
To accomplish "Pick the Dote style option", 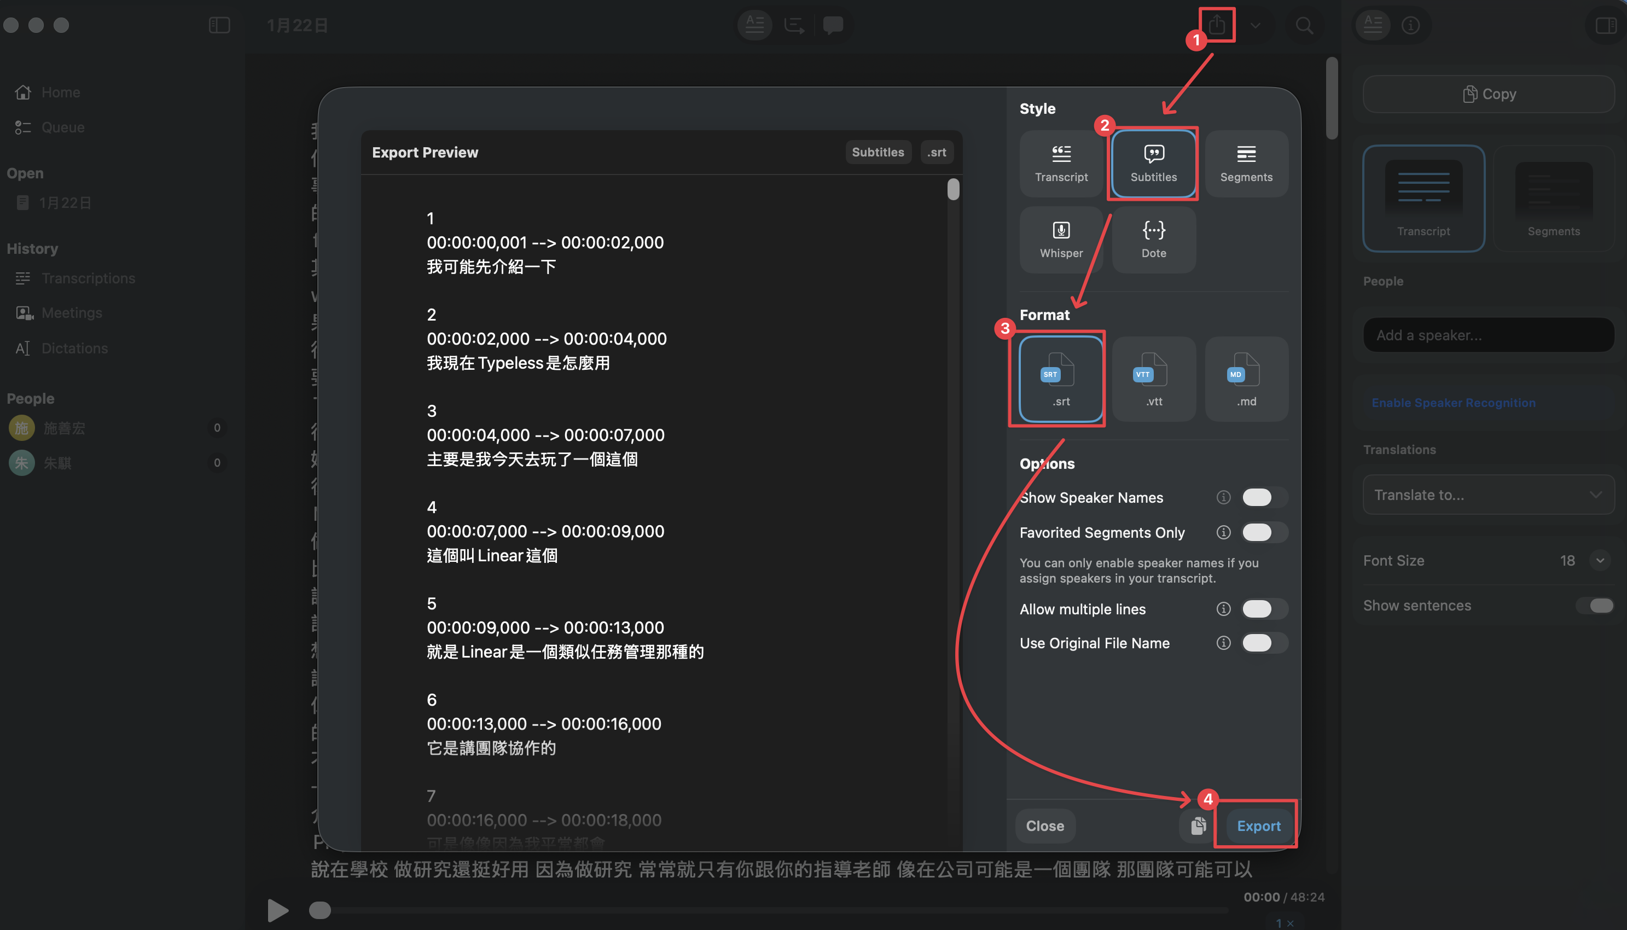I will click(1153, 240).
